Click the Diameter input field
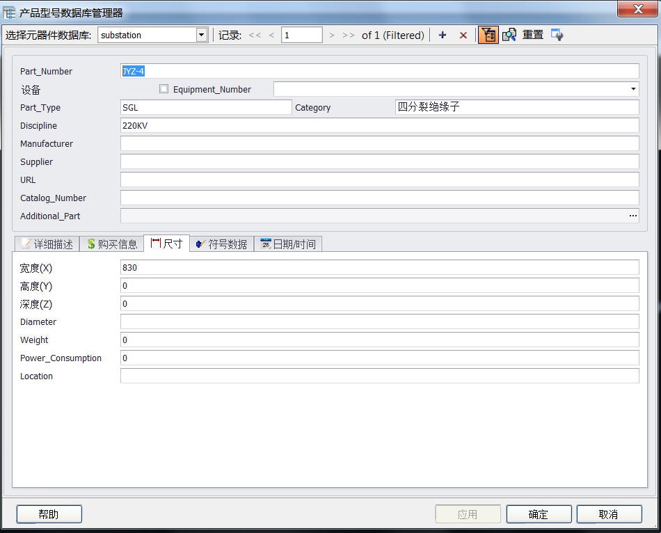 pyautogui.click(x=379, y=321)
